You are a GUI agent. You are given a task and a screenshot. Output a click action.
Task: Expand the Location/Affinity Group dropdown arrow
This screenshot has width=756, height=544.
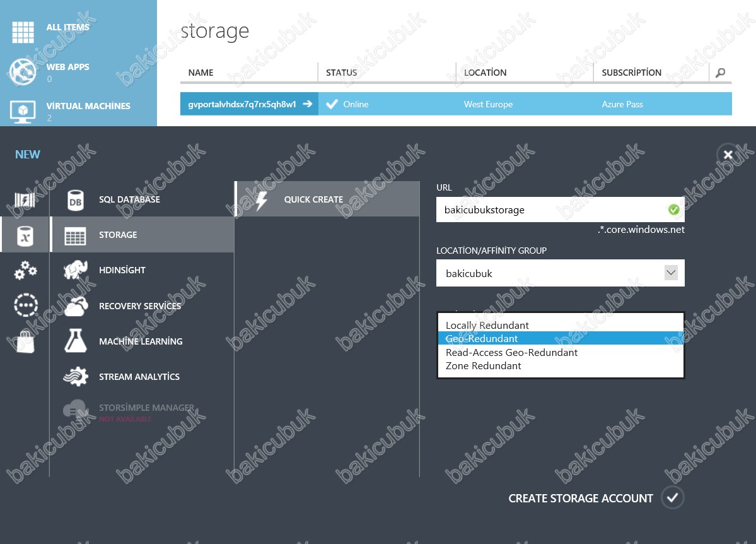[x=671, y=273]
